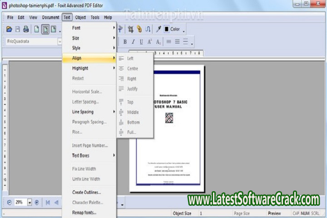Click the zoom in magnifier button
Viewport: 327px width, 218px height.
pos(37,202)
